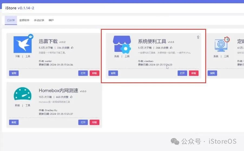Uninstall 系统便利工具 with the red 卸载 button
Viewport: 244px width, 151px height.
[x=194, y=73]
